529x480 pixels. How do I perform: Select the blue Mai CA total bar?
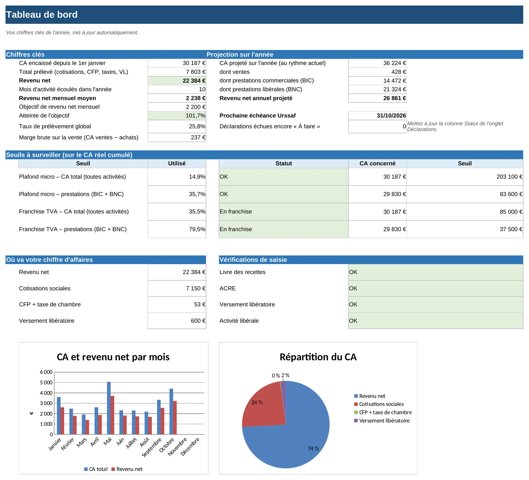[x=109, y=408]
